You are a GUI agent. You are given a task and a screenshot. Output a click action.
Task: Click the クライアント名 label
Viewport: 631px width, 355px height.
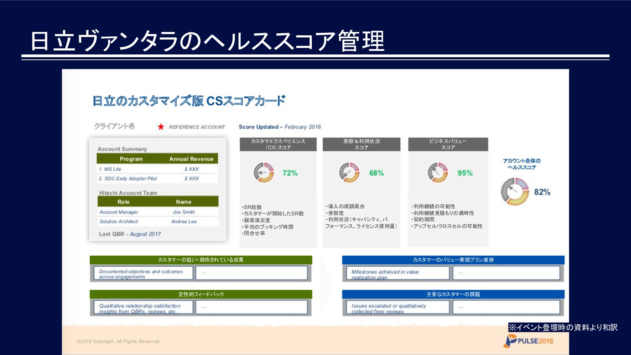pos(114,126)
